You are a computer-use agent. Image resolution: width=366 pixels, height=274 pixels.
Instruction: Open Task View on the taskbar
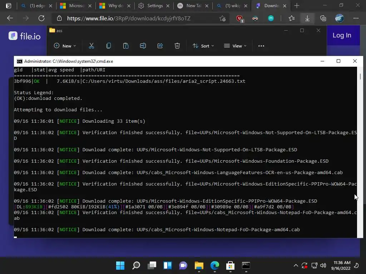[x=152, y=265]
